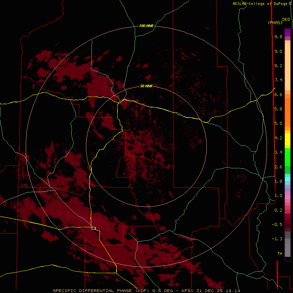Click the 50 NMI range ring label
The height and width of the screenshot is (293, 293).
click(146, 86)
